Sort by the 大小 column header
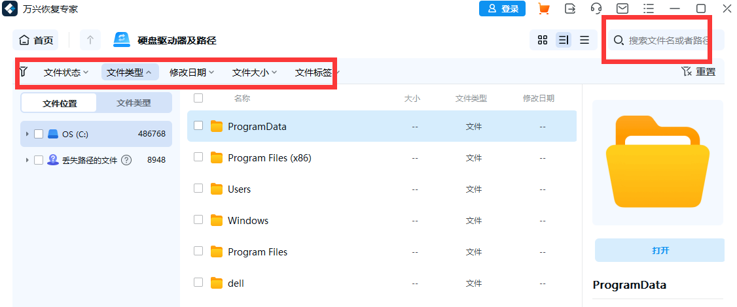 click(x=412, y=98)
